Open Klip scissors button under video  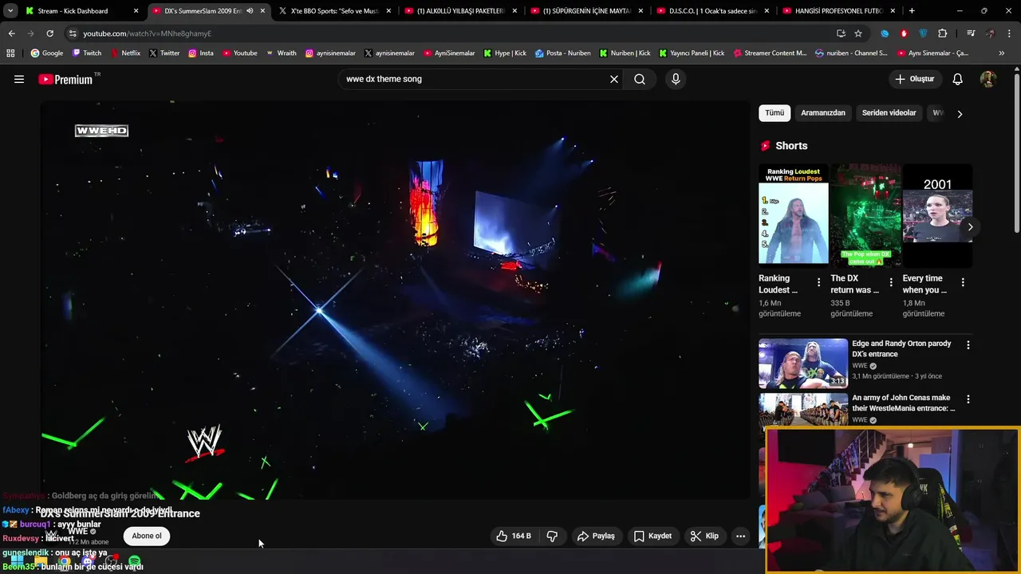pyautogui.click(x=704, y=536)
